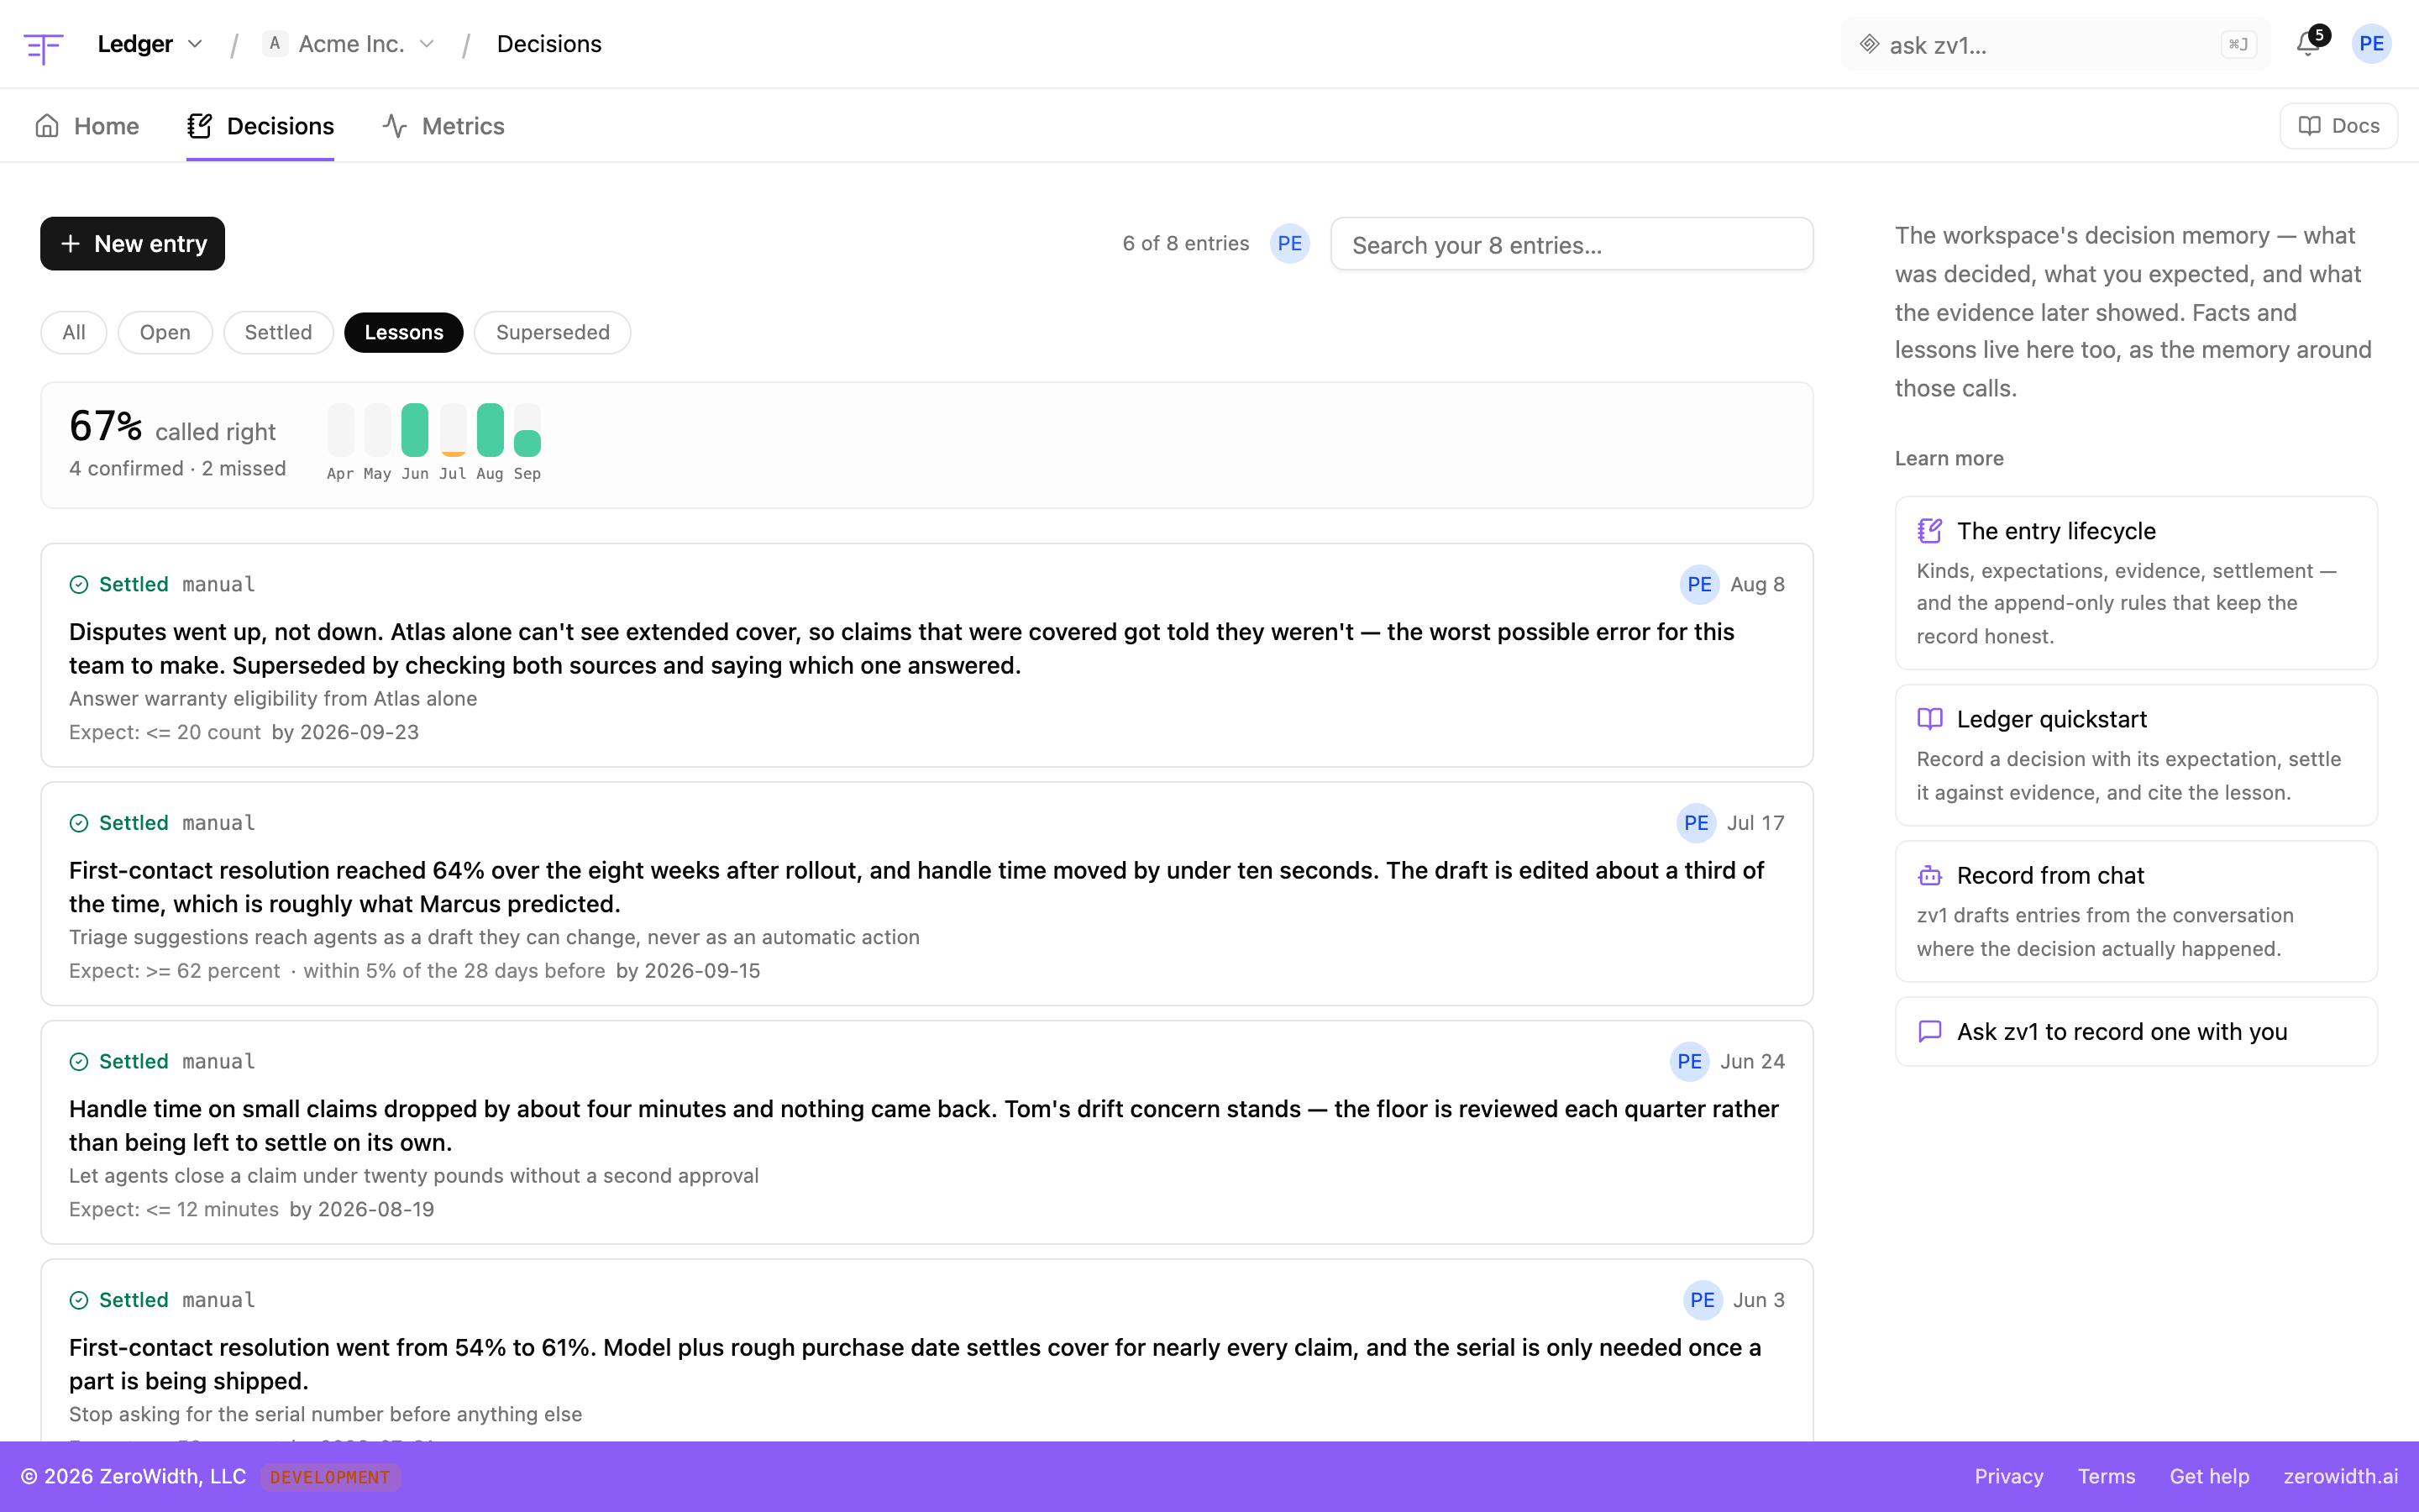The height and width of the screenshot is (1512, 2419).
Task: Filter entries by All
Action: pyautogui.click(x=74, y=332)
